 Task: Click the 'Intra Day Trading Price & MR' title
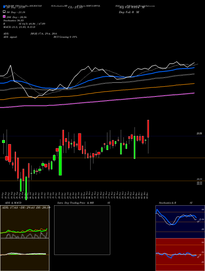[75, 203]
